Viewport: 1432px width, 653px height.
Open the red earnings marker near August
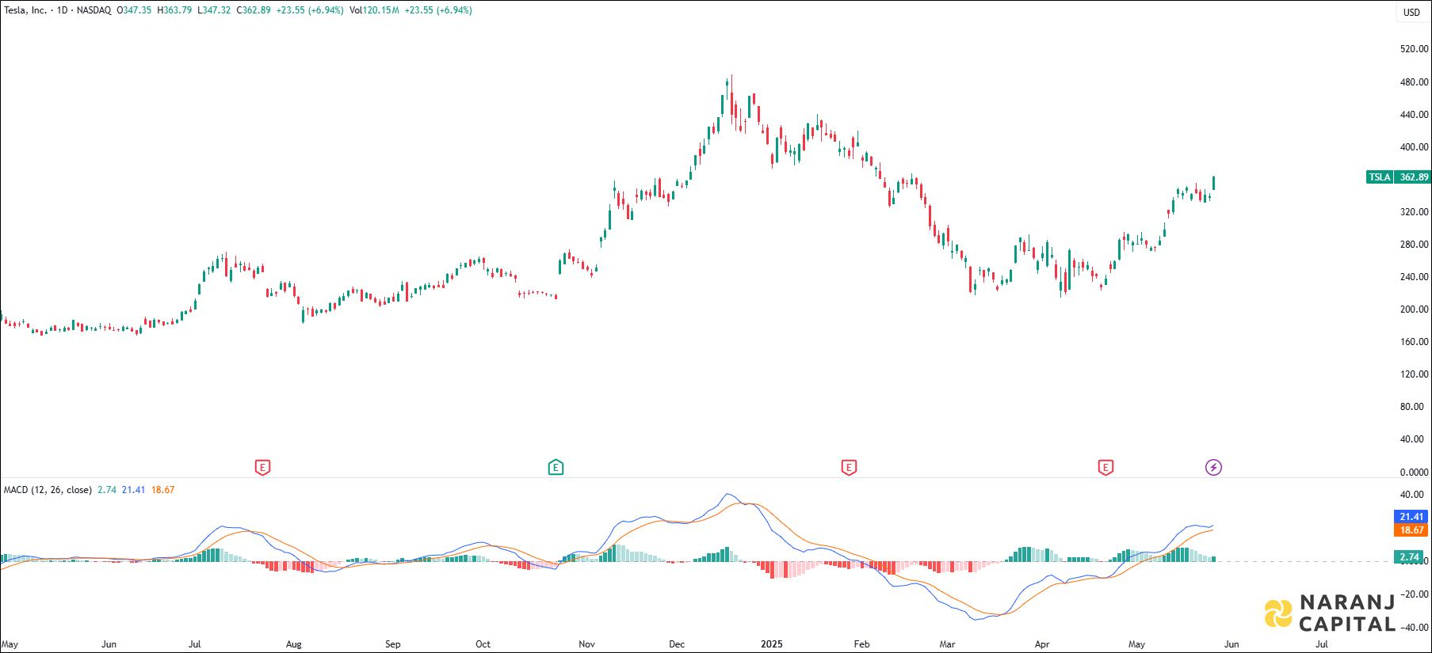[x=262, y=468]
